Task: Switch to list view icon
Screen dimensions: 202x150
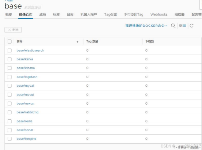Action: point(184,26)
